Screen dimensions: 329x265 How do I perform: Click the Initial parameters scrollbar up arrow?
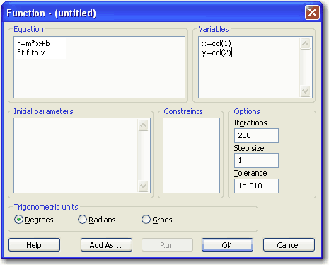click(144, 125)
